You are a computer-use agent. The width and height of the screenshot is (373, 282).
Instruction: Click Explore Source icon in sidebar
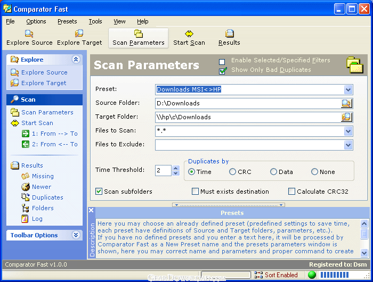(x=14, y=72)
